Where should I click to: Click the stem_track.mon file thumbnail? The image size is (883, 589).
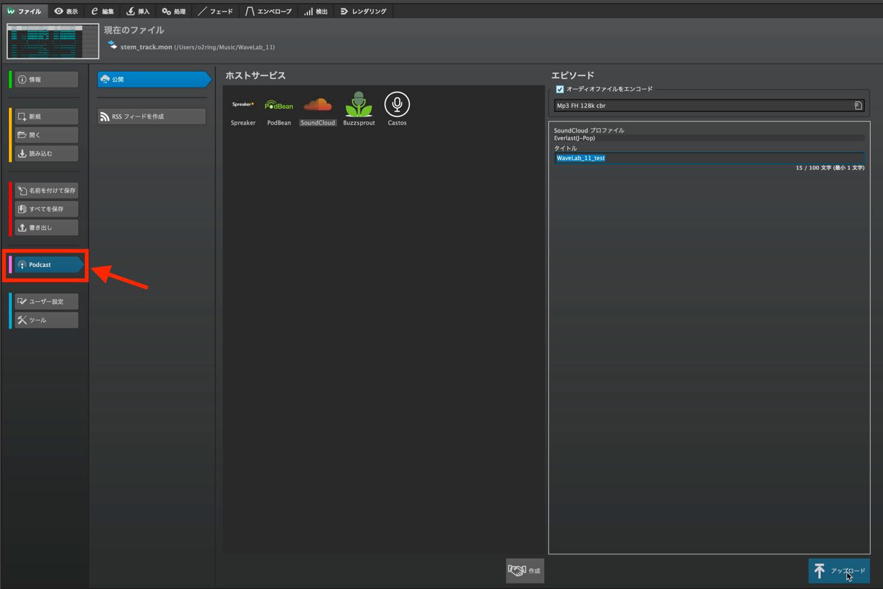(53, 41)
